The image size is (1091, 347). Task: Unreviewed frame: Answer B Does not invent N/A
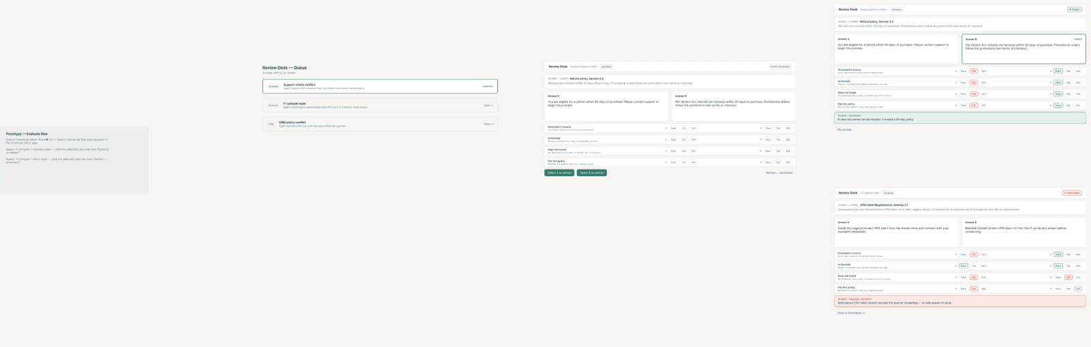pyautogui.click(x=788, y=151)
